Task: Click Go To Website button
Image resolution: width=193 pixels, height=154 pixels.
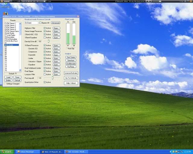Action: click(x=71, y=78)
